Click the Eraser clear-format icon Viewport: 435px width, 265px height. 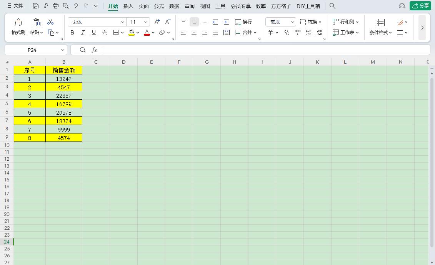162,33
